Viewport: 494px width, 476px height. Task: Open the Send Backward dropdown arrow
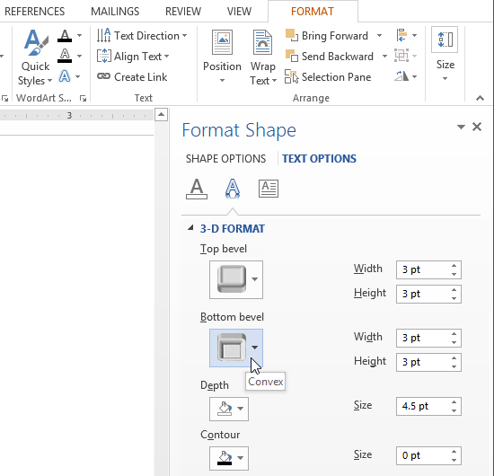tap(384, 56)
